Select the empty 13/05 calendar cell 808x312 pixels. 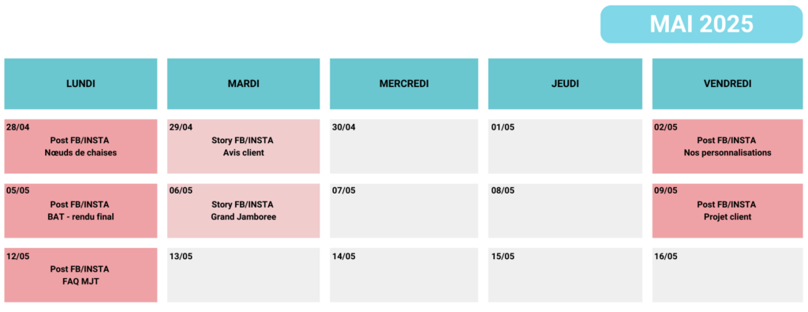[x=243, y=275]
